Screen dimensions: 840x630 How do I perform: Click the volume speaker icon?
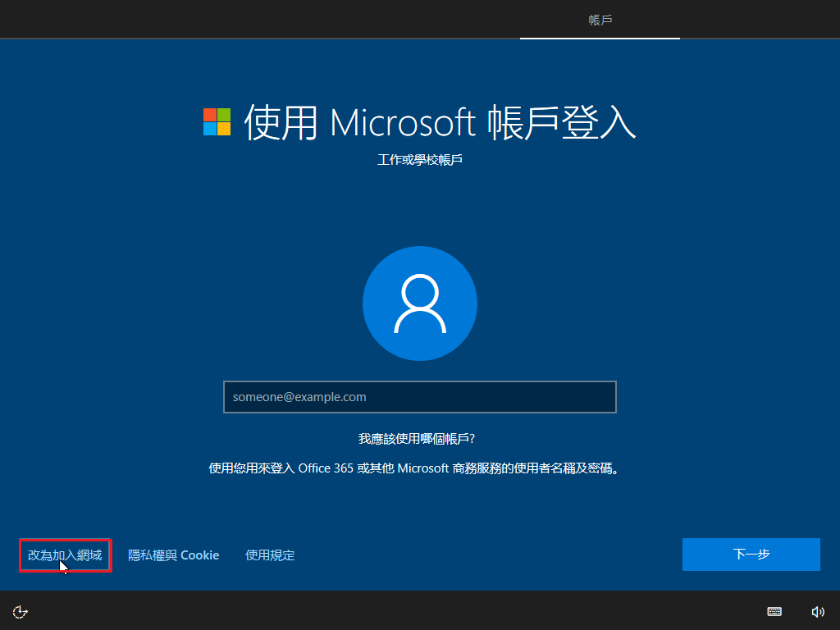click(818, 612)
